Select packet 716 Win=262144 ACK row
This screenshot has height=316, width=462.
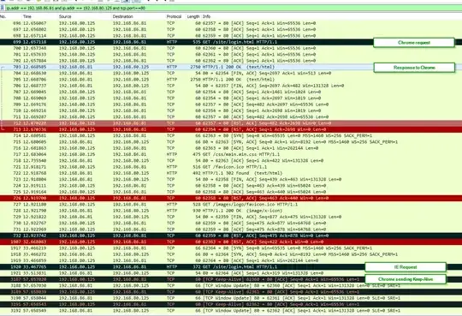point(231,148)
